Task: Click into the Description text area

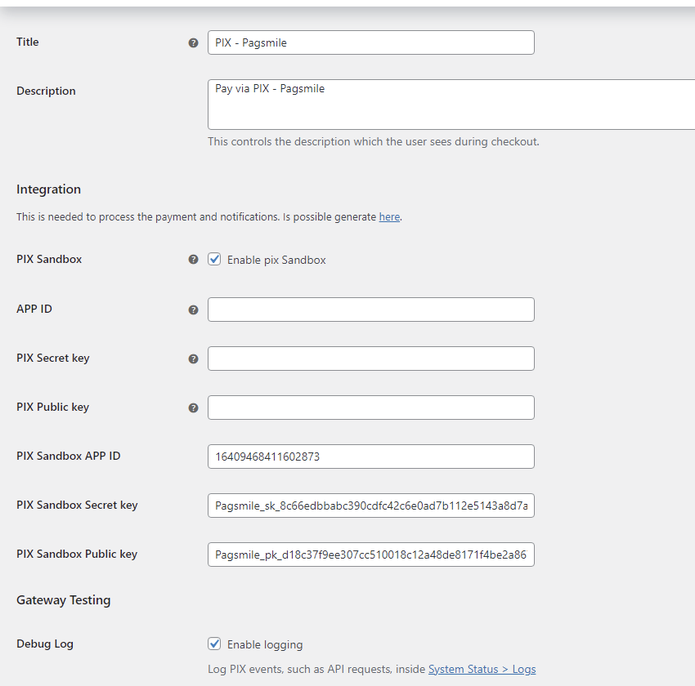Action: (x=450, y=105)
